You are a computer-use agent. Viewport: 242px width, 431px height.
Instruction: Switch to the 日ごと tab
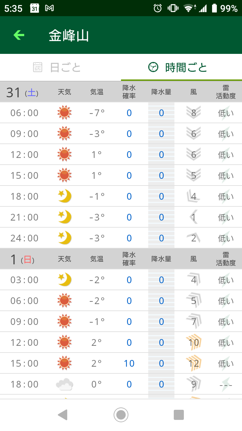57,67
